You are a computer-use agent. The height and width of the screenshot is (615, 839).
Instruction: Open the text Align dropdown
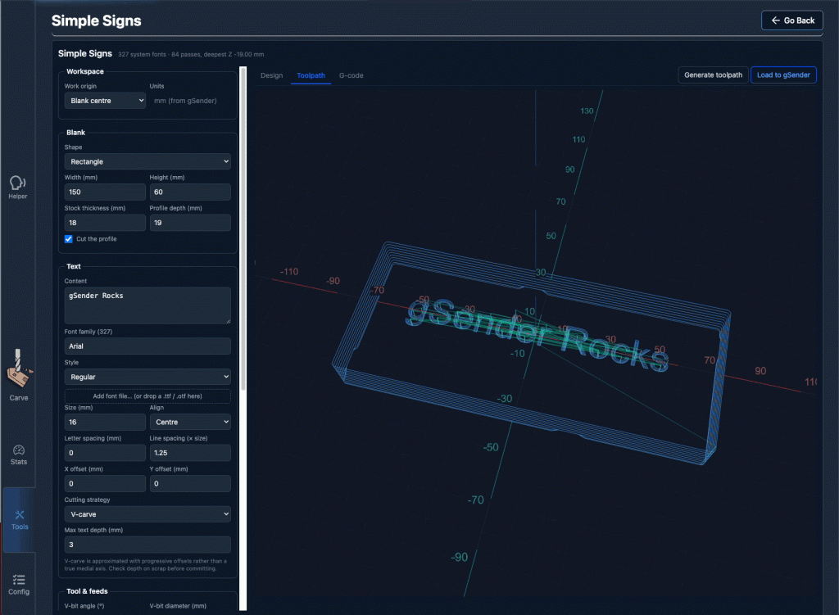[190, 422]
